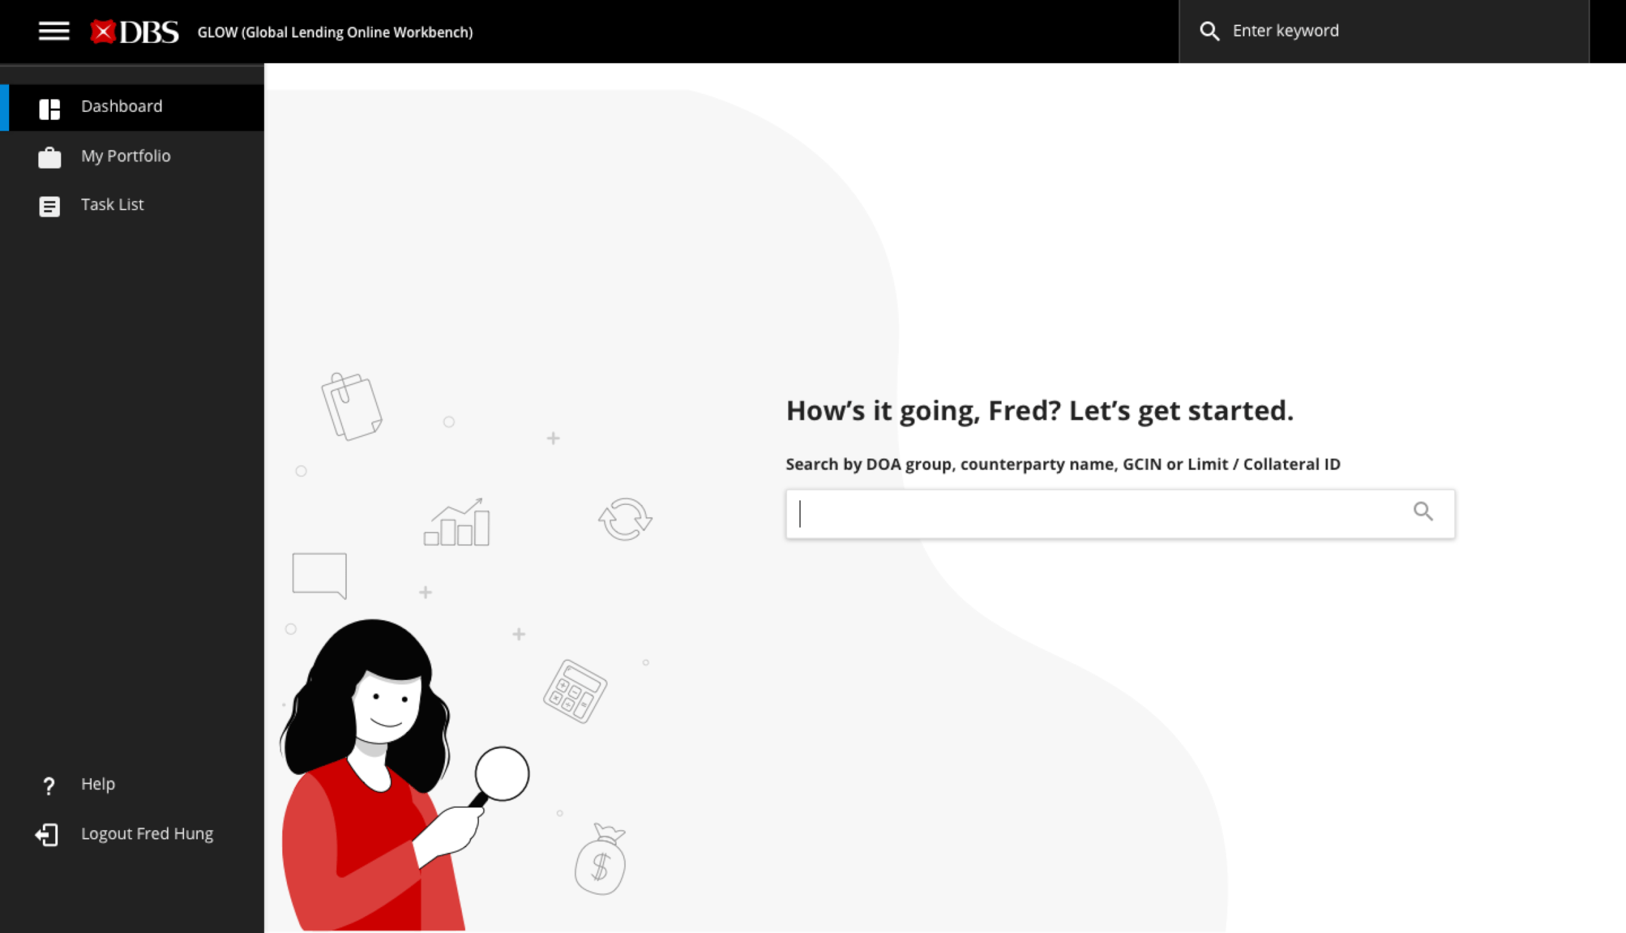Click the Help question mark icon
This screenshot has height=933, width=1626.
point(49,786)
